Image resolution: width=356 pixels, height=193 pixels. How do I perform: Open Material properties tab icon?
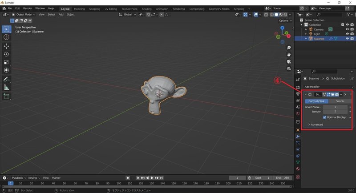point(298,169)
